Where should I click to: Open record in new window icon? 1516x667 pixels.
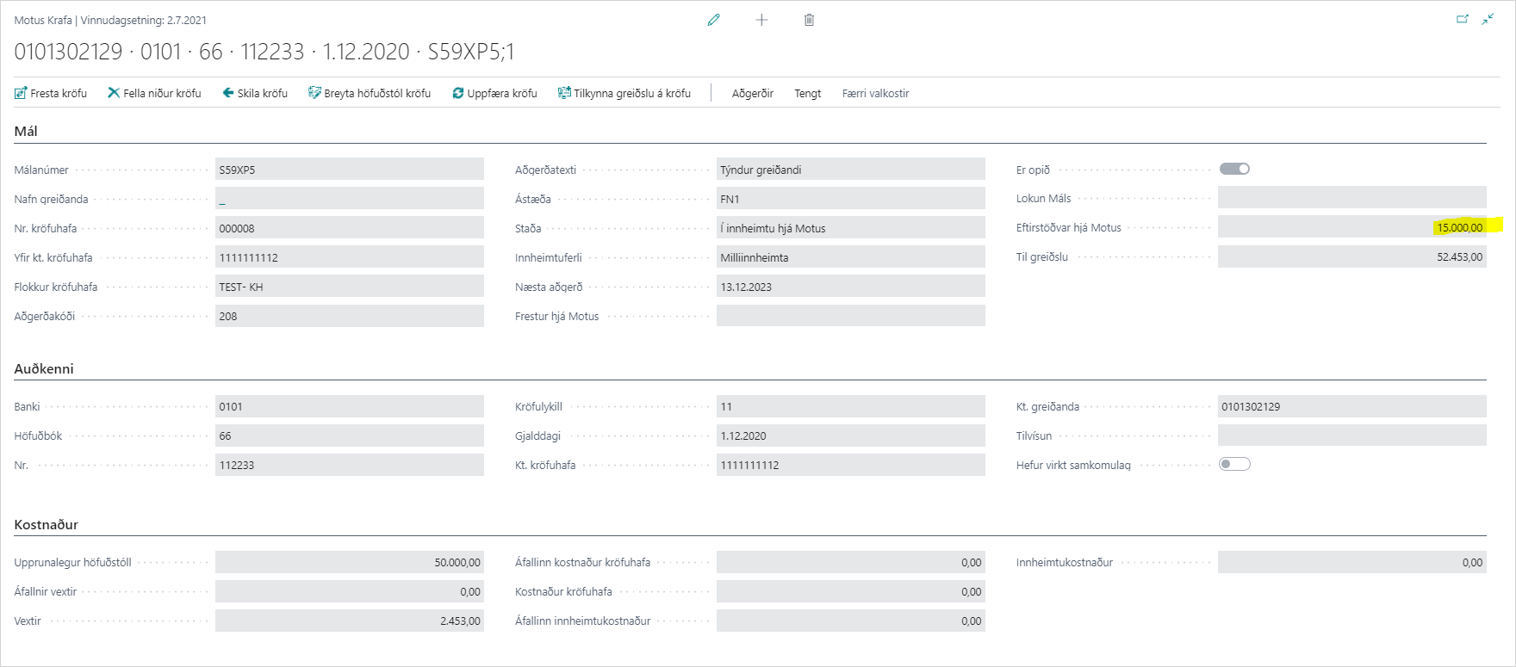1462,19
